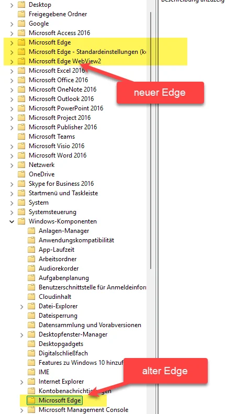Expand the Microsoft PowerPoint 2016 node
This screenshot has width=225, height=414.
click(12, 108)
